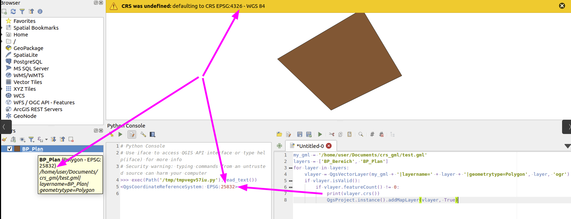The height and width of the screenshot is (219, 571).
Task: Run the script with green play
Action: click(x=320, y=134)
